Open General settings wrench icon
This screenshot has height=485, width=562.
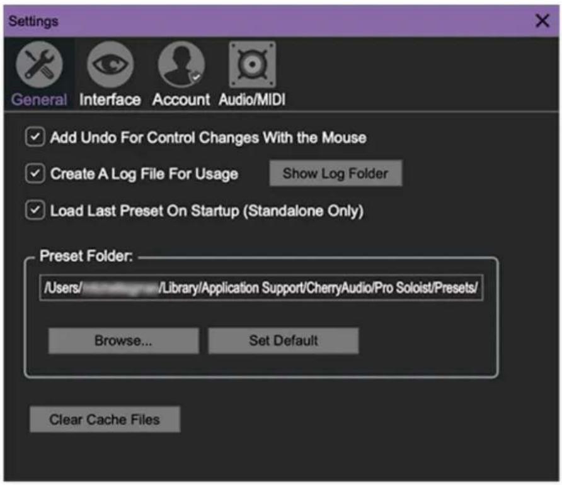tap(39, 65)
